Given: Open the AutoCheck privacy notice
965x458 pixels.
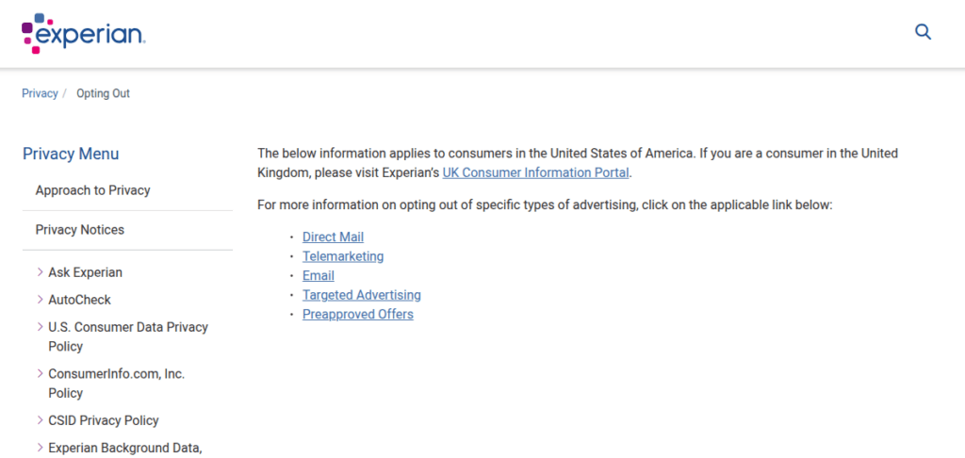Looking at the screenshot, I should click(x=79, y=300).
